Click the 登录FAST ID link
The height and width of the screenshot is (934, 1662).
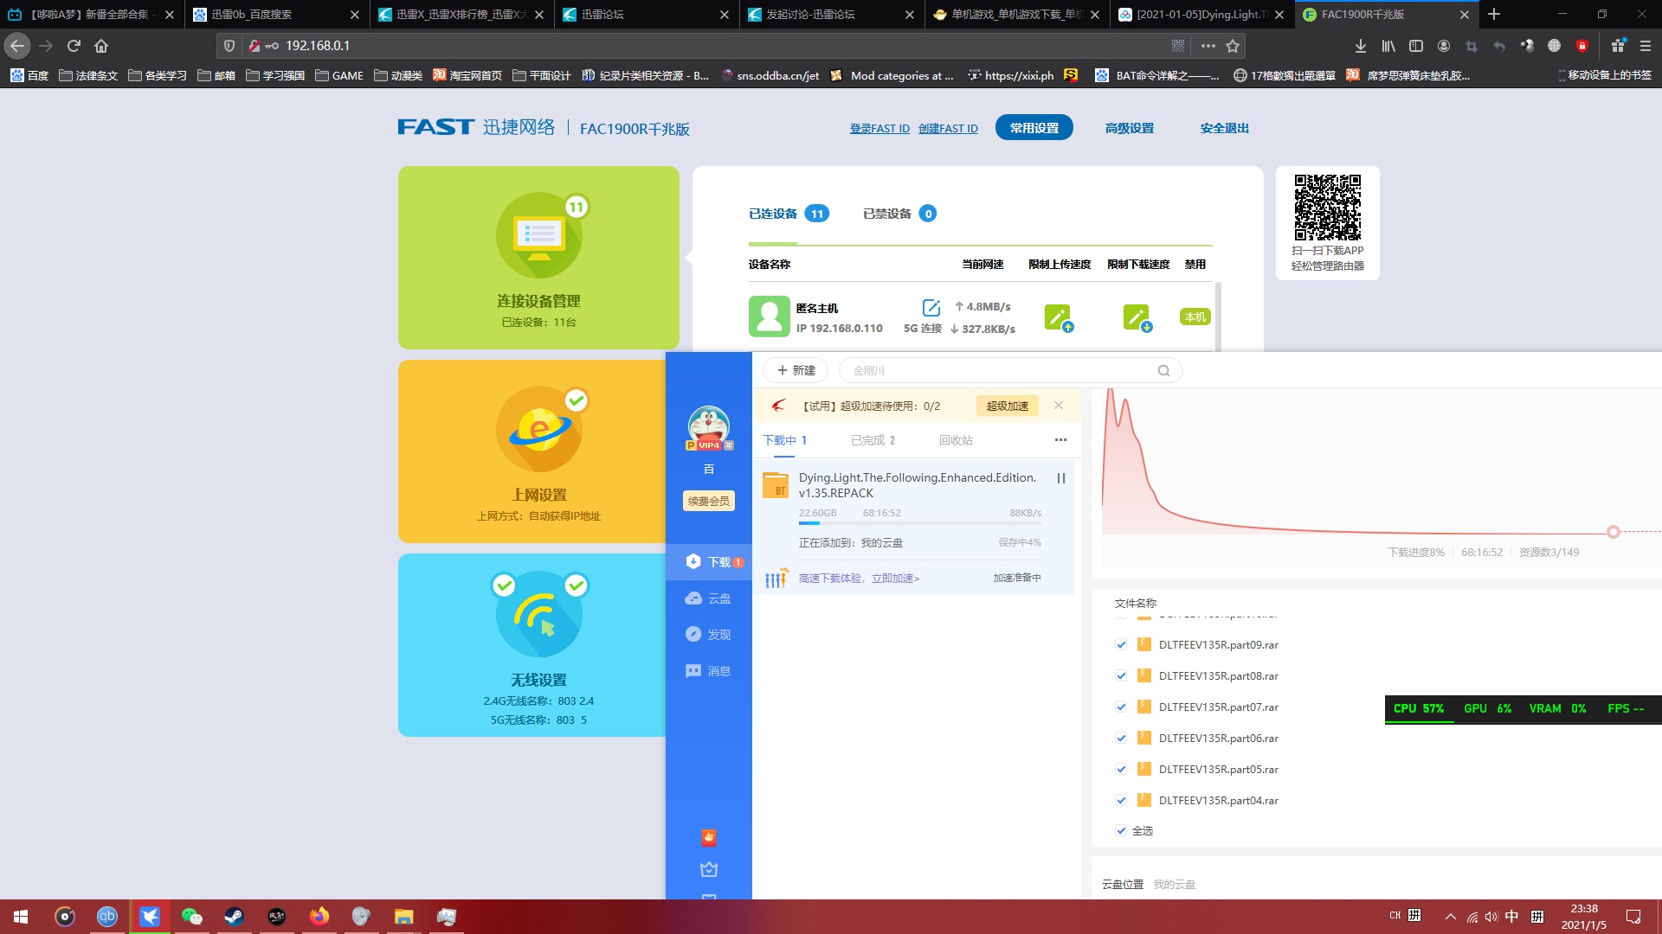click(879, 129)
